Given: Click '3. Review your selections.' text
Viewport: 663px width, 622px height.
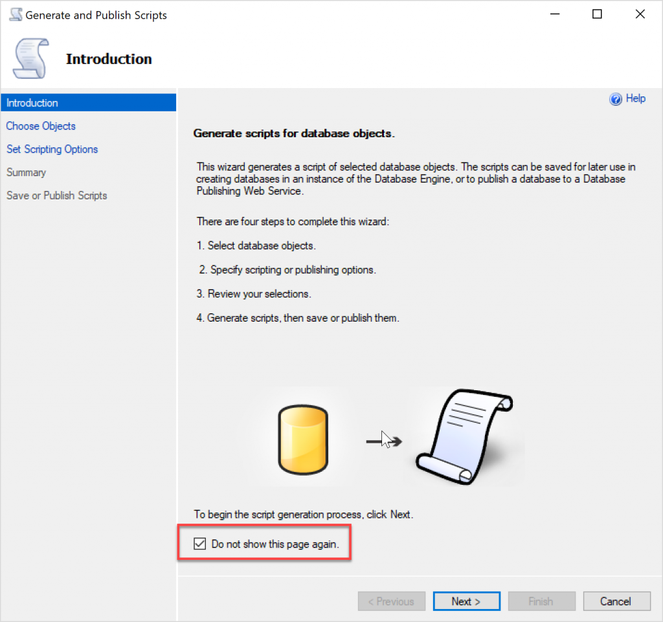Looking at the screenshot, I should 254,294.
